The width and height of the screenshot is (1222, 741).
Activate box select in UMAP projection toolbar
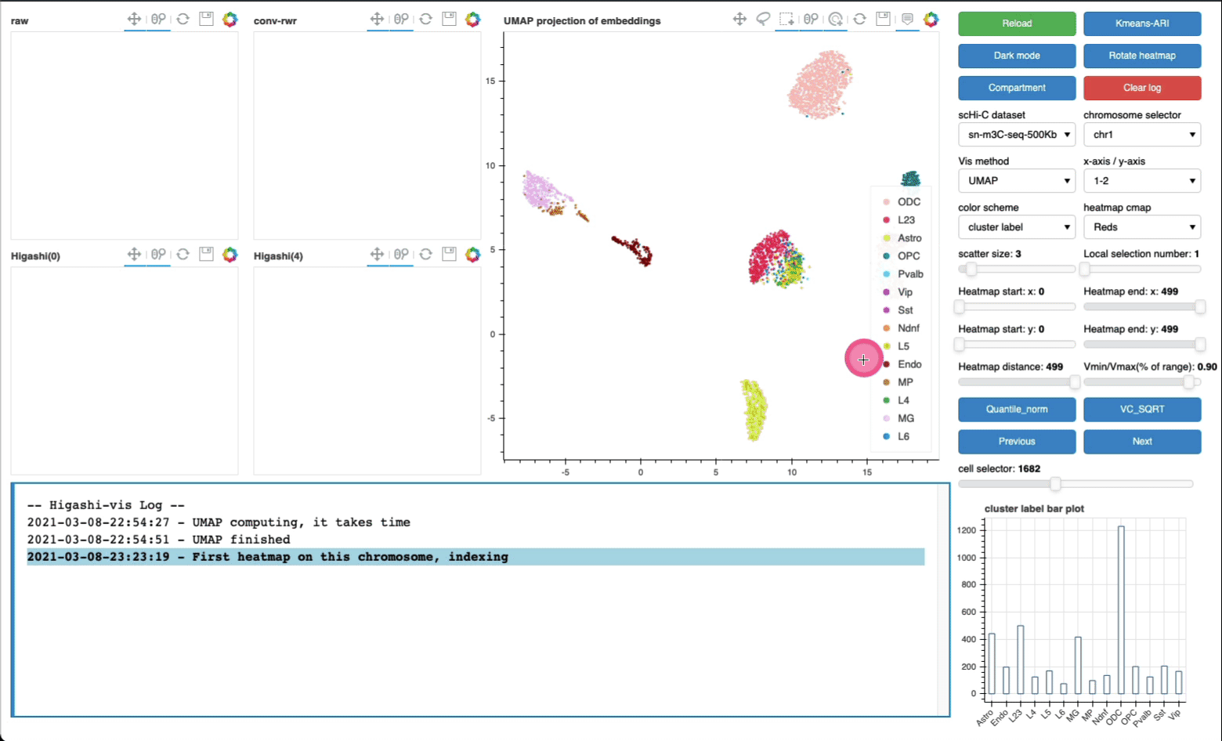[786, 19]
